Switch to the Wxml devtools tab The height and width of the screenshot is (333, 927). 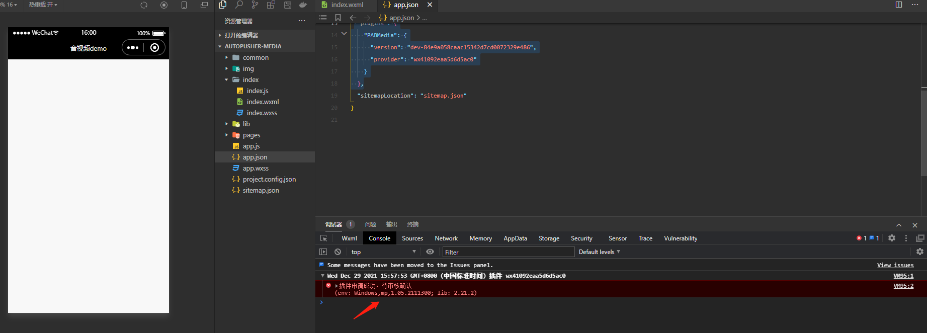349,238
